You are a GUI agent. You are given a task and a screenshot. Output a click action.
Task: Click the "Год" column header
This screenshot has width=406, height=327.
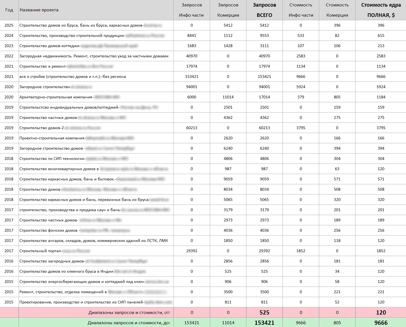(x=9, y=10)
